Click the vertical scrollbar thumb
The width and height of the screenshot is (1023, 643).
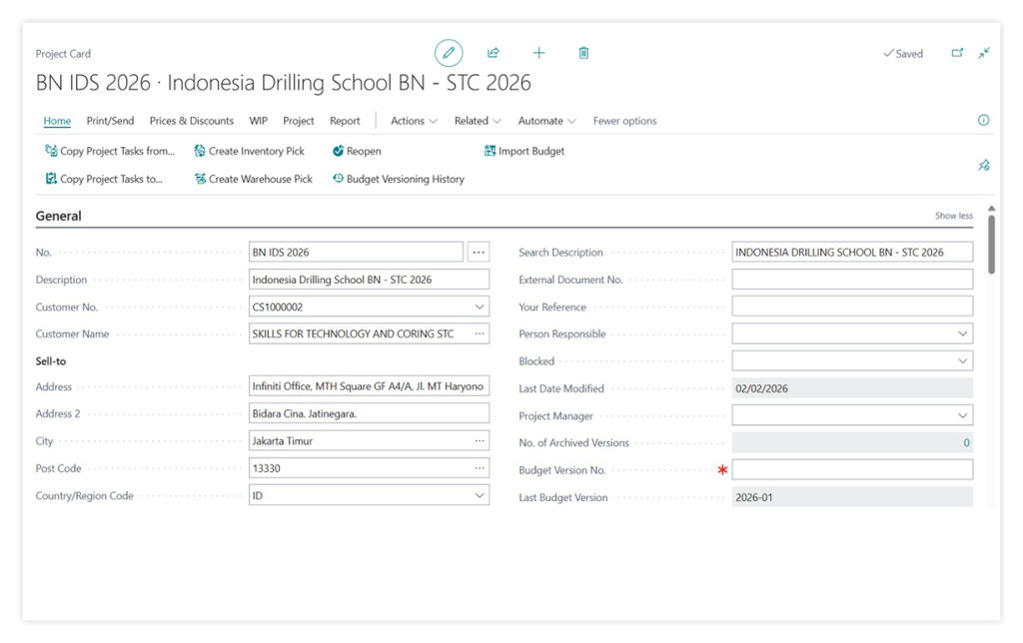[991, 245]
